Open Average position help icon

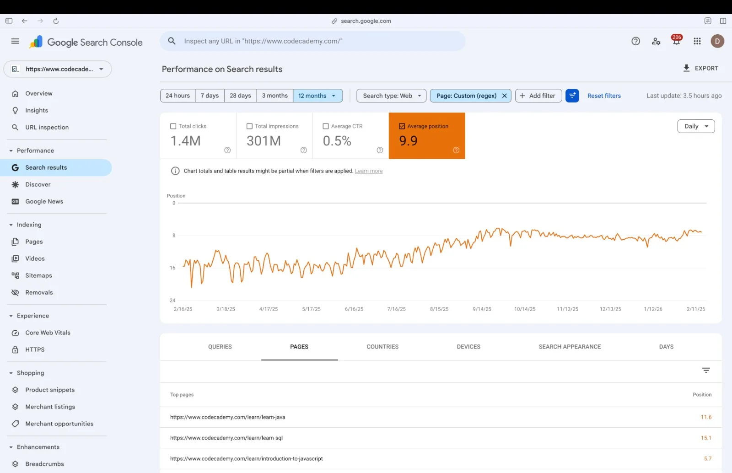[x=456, y=150]
